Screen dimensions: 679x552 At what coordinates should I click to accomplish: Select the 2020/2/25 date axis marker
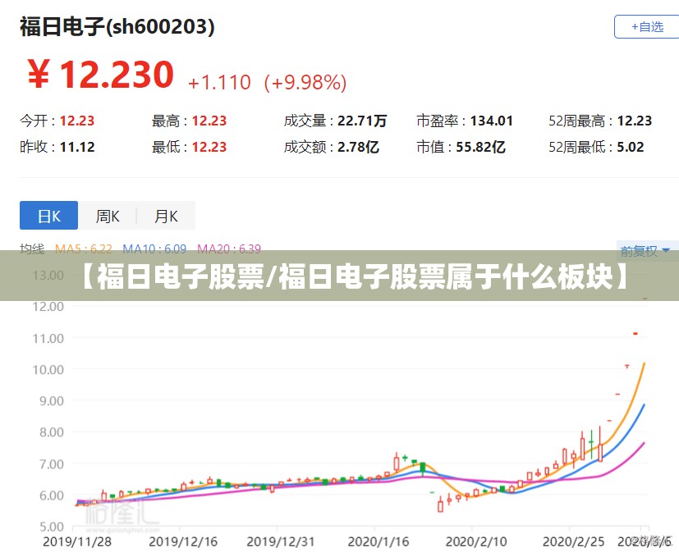[x=573, y=541]
